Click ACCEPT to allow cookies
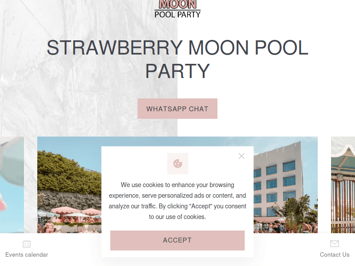The width and height of the screenshot is (355, 266). [x=177, y=240]
